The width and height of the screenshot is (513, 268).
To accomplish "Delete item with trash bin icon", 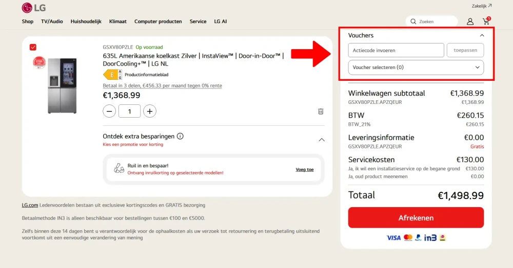I will click(320, 111).
